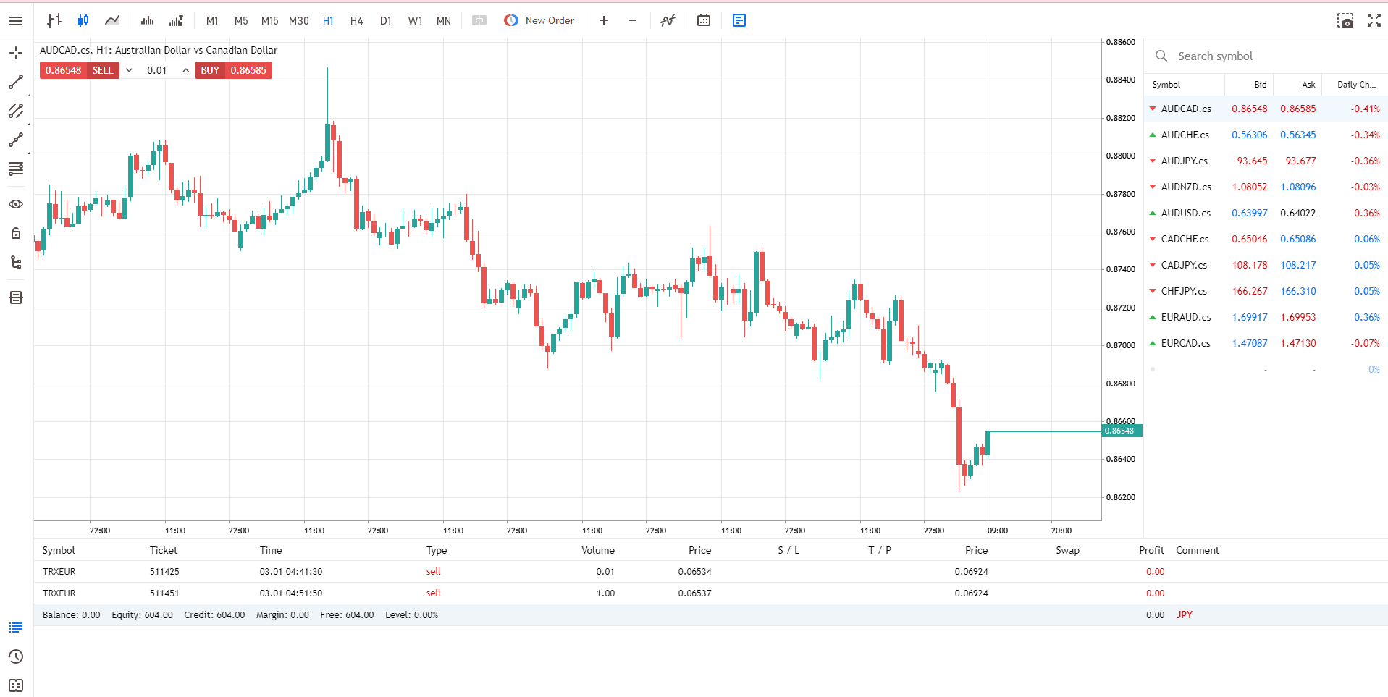The image size is (1388, 697).
Task: Take chart screenshot with camera icon
Action: tap(1345, 20)
